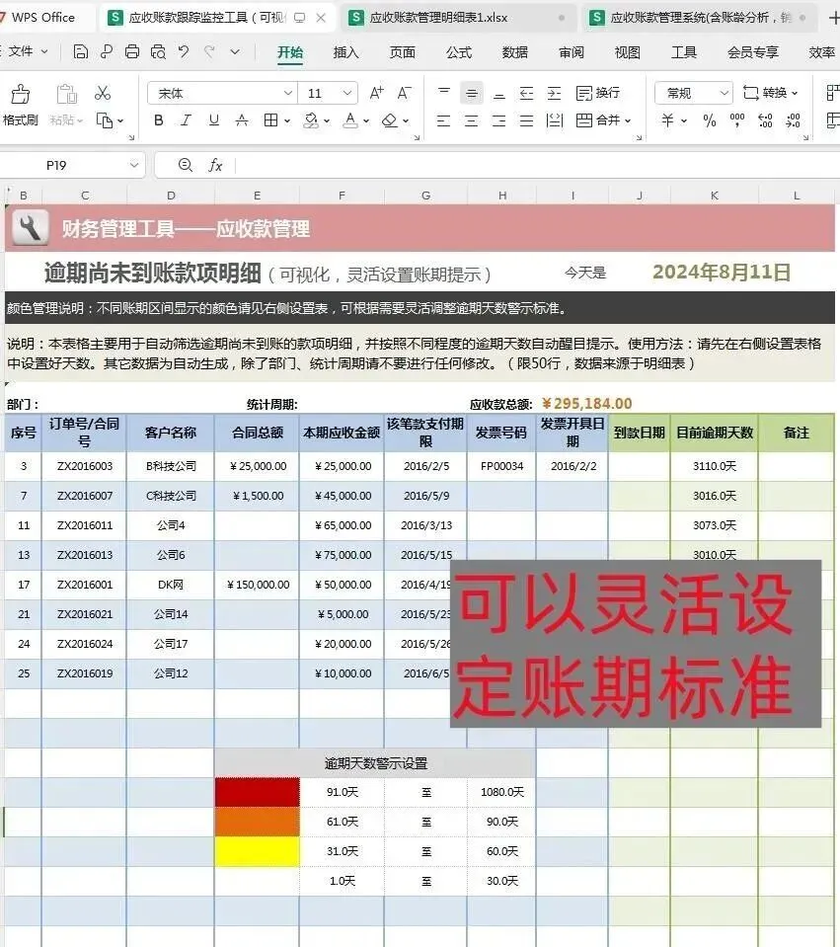Open the WPS Office home tab

coord(45,18)
